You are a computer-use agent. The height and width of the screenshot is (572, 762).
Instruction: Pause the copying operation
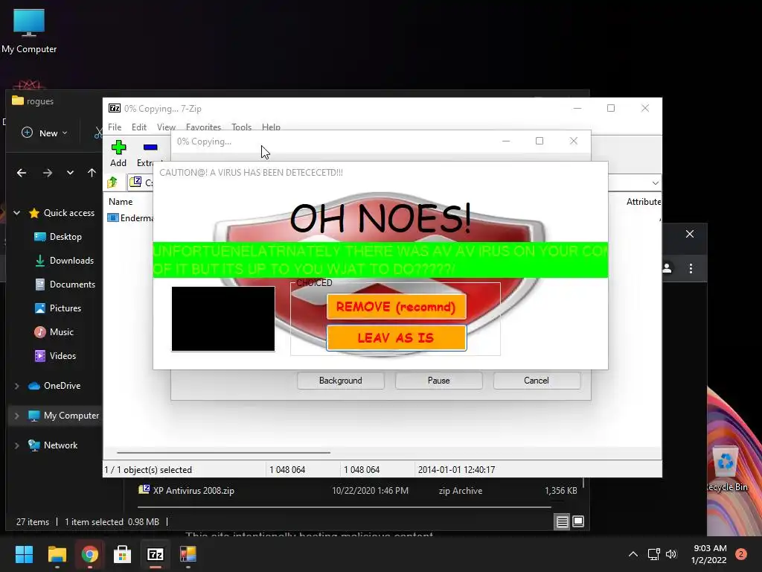click(x=439, y=381)
